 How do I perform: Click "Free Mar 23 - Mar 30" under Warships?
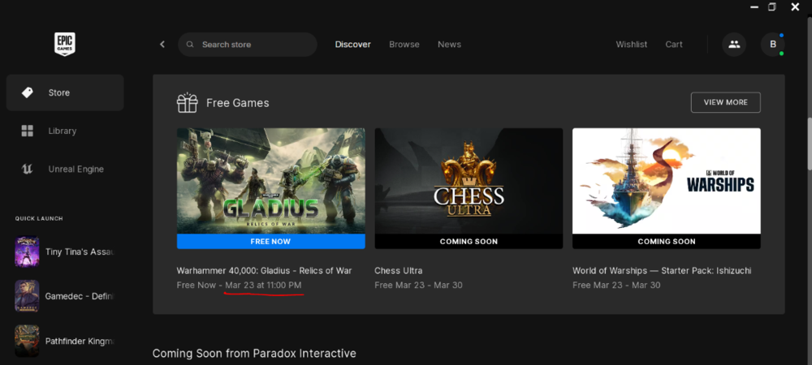616,285
